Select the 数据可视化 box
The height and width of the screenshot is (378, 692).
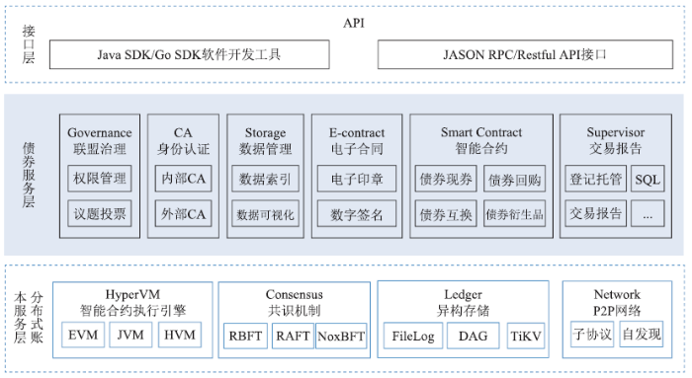tap(265, 213)
